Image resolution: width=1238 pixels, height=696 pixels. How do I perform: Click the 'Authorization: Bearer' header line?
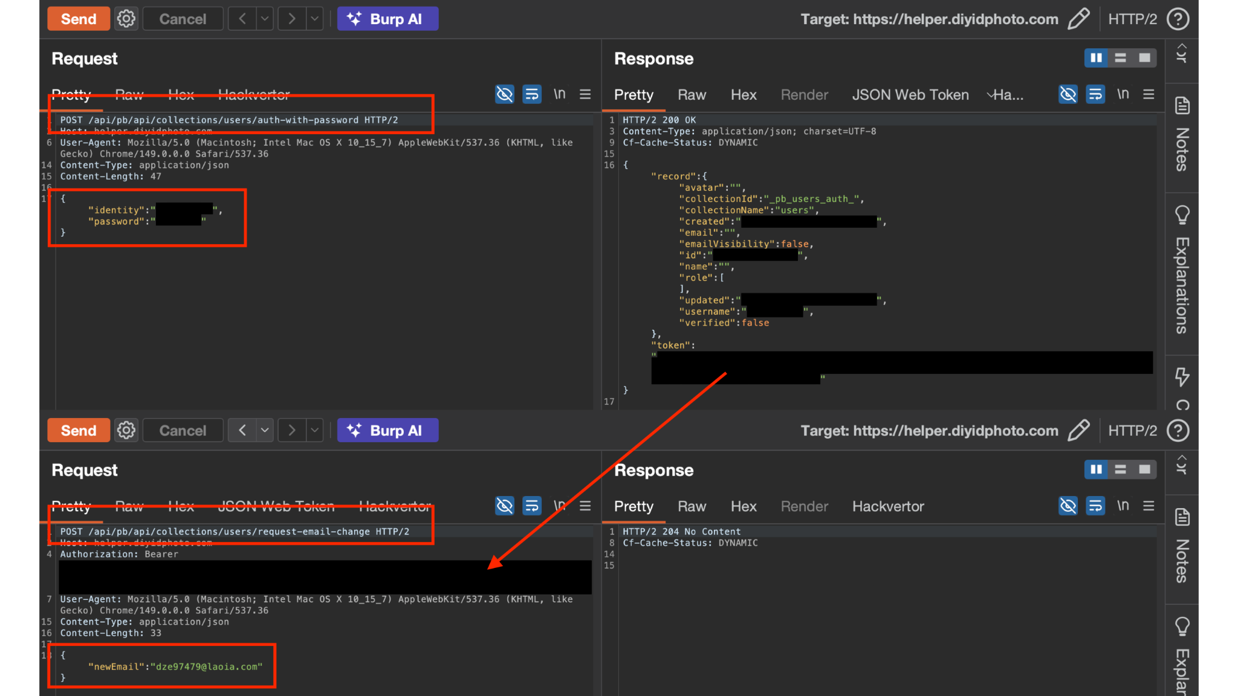pos(119,554)
